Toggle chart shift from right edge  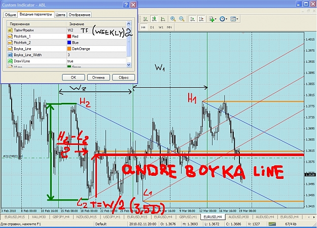[201, 19]
